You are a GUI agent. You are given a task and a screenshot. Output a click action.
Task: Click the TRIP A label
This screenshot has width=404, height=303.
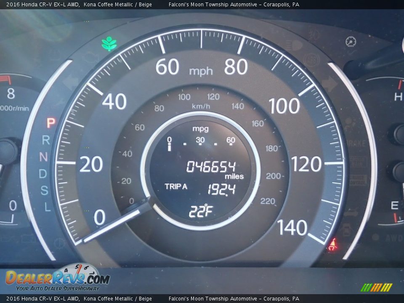click(176, 186)
